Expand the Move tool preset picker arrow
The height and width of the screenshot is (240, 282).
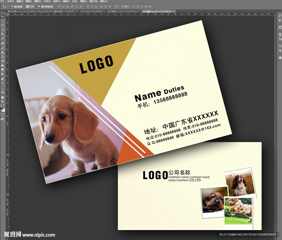click(x=8, y=6)
